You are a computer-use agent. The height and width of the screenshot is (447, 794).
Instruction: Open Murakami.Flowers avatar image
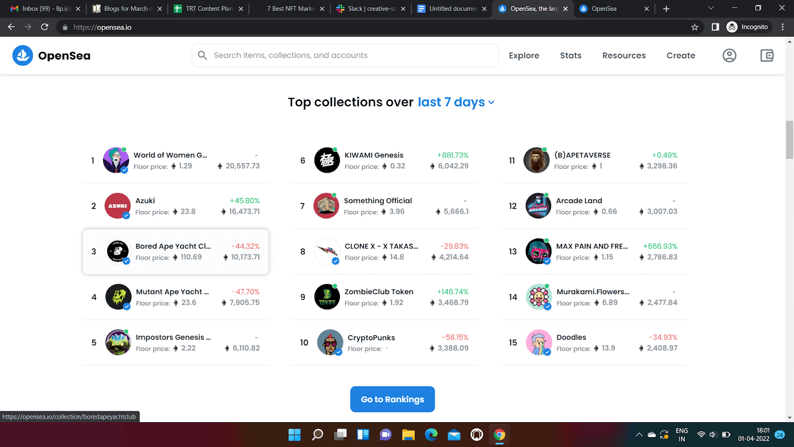[539, 297]
